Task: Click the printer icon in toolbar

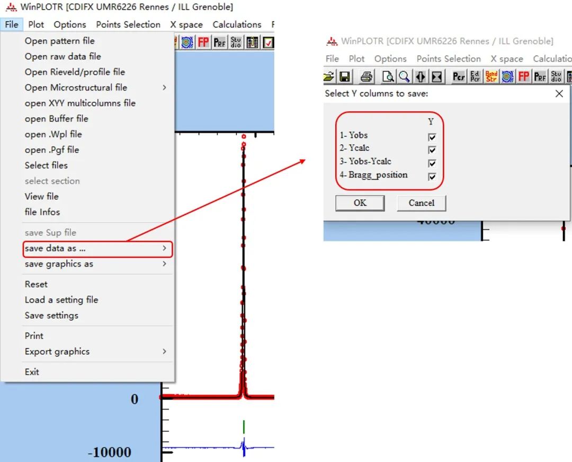Action: coord(367,77)
